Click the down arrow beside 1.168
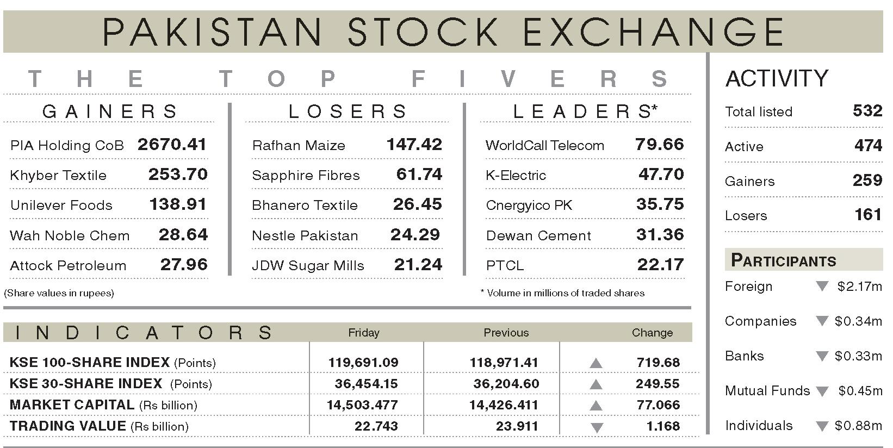 tap(597, 428)
